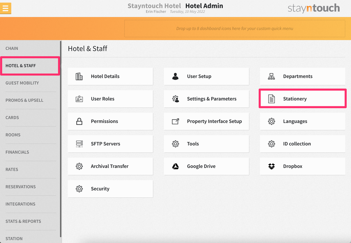Click the Security gear icon
The width and height of the screenshot is (351, 243).
point(79,189)
